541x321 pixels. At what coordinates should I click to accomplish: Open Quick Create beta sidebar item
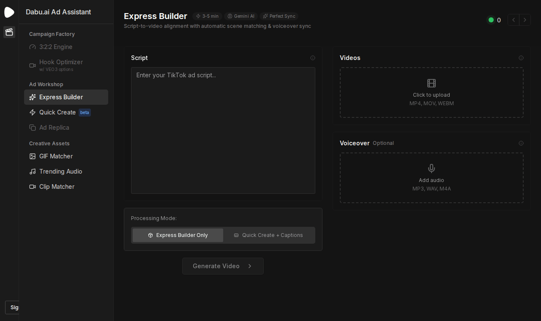point(66,112)
